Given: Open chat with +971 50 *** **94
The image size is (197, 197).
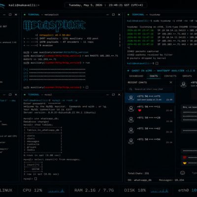Looking at the screenshot, I should (x=150, y=141).
